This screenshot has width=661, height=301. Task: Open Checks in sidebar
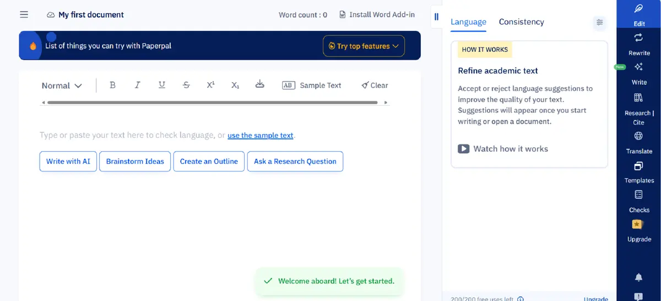pyautogui.click(x=639, y=201)
